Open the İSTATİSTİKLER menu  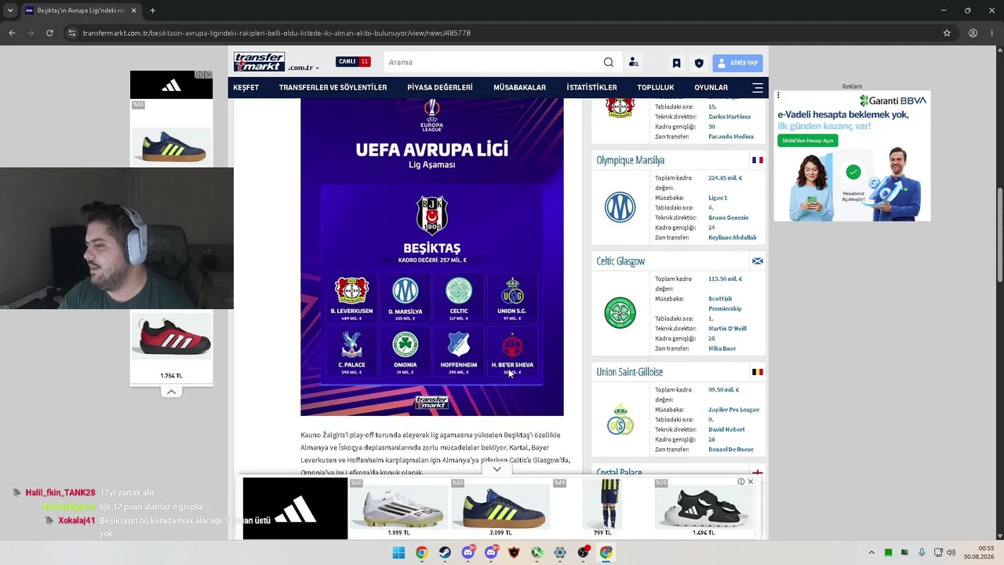click(591, 87)
